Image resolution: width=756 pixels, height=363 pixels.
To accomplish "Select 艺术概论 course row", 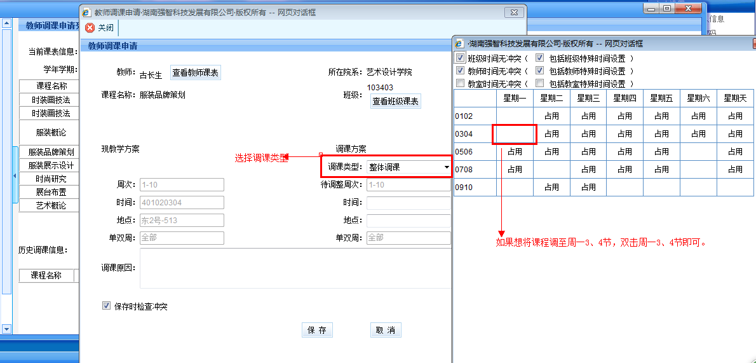I will (50, 205).
